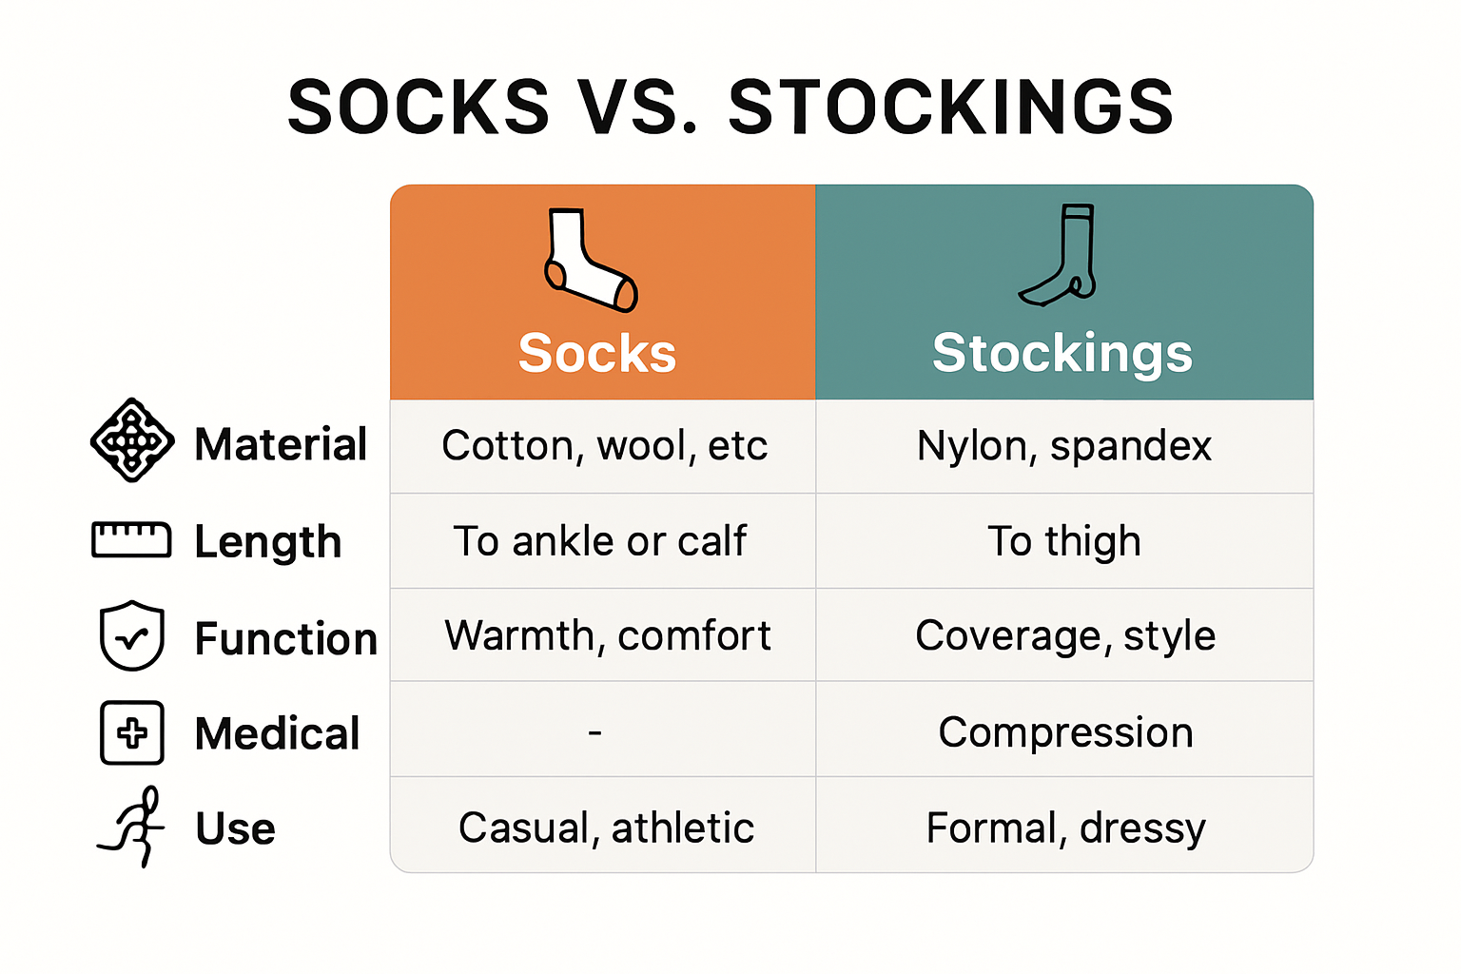Image resolution: width=1461 pixels, height=974 pixels.
Task: Click the "Cotton, wool, etc" cell
Action: click(604, 446)
